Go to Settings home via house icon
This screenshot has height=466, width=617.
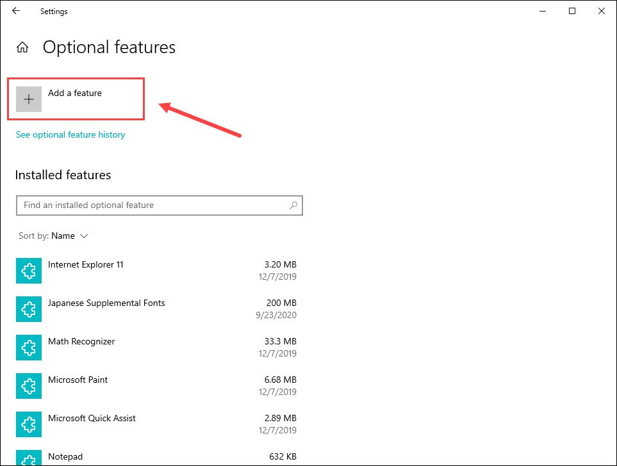[22, 47]
